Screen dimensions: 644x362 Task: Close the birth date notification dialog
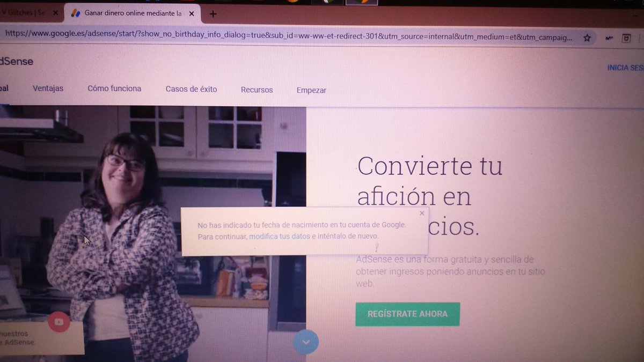(x=422, y=213)
